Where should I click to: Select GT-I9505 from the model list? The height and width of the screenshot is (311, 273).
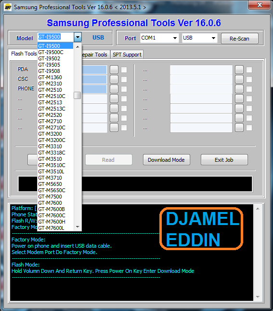55,65
